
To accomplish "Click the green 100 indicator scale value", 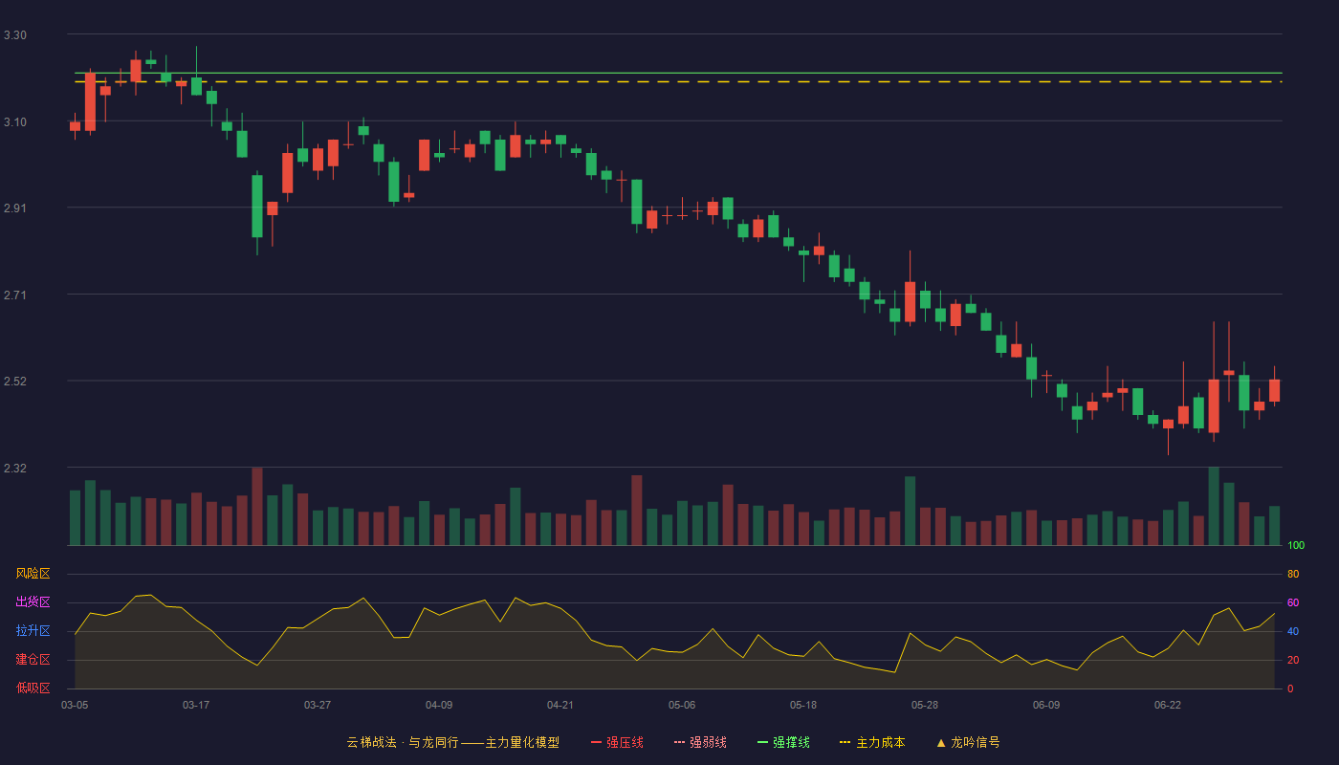I will (1296, 546).
